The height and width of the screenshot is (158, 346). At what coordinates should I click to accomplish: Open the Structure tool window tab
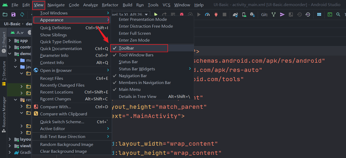tap(4, 73)
